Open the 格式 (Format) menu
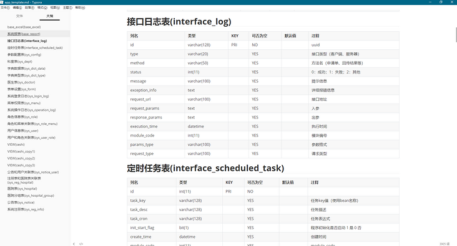The height and width of the screenshot is (246, 457). point(42,7)
